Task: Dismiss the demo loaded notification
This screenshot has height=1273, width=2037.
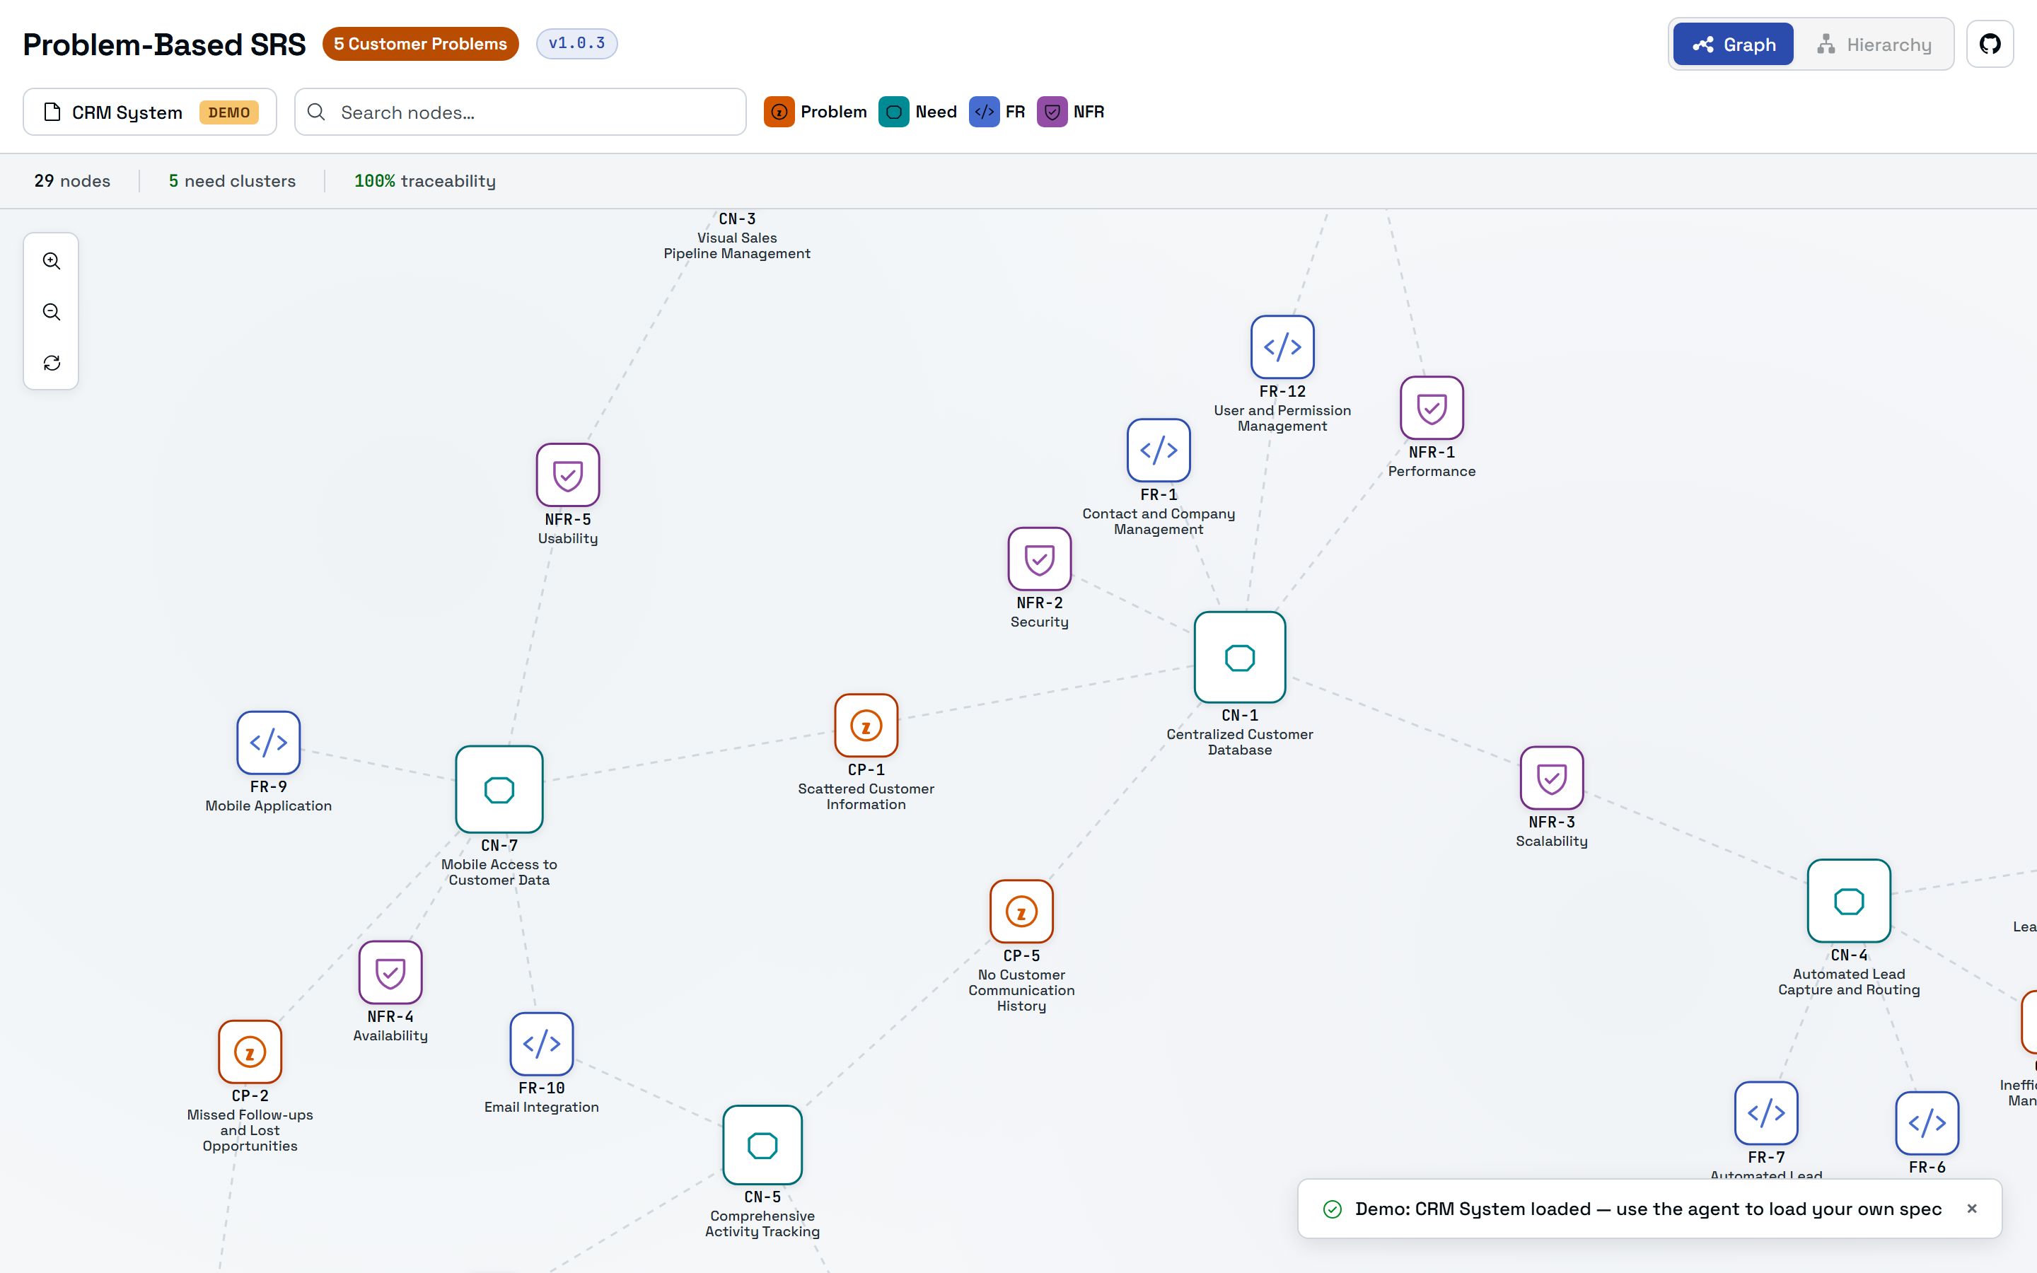Action: point(1971,1209)
